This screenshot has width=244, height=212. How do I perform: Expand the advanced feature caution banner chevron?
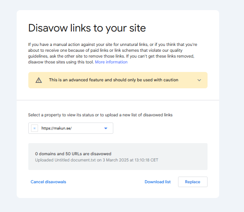(x=199, y=80)
